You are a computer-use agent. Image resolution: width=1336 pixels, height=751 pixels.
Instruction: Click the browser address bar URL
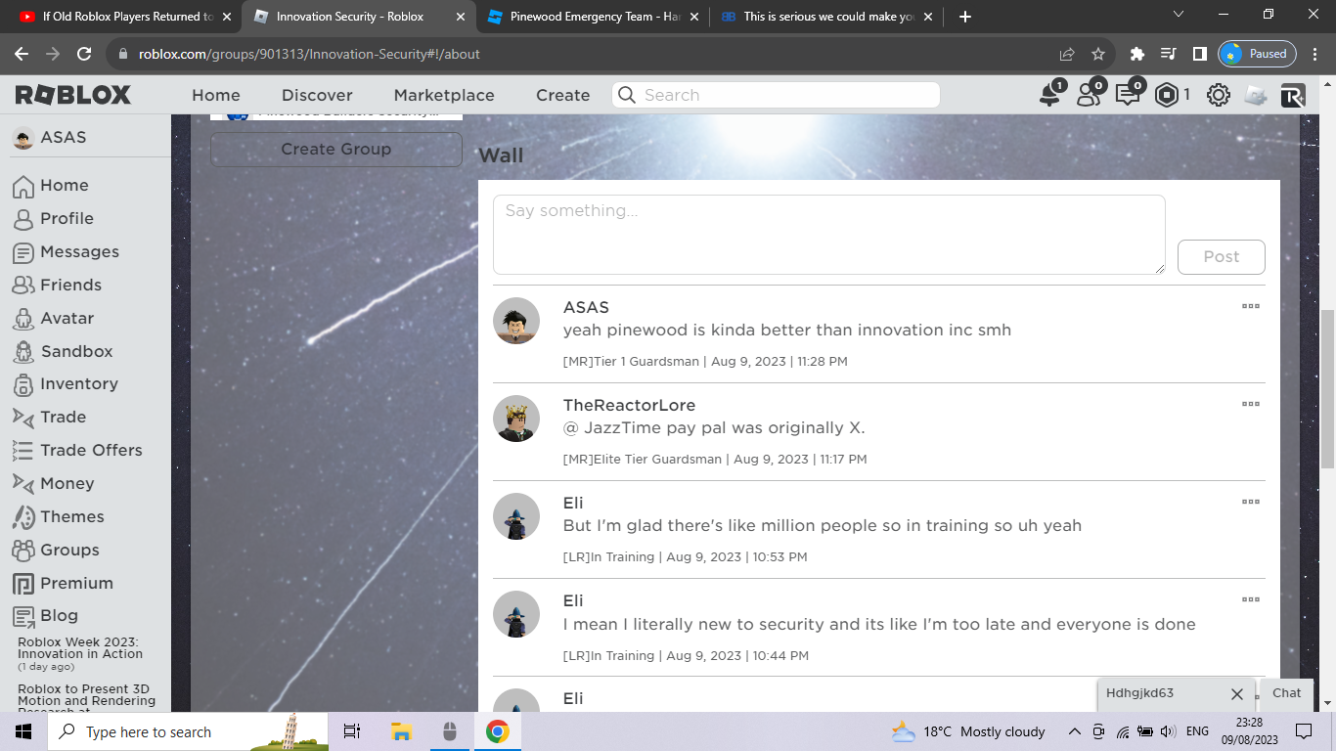[309, 54]
